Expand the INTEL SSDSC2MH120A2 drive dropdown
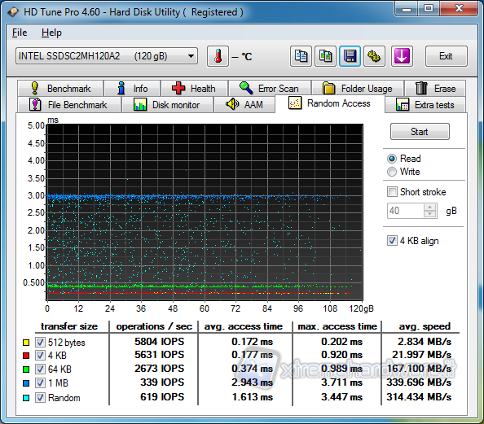484x424 pixels. coord(191,56)
